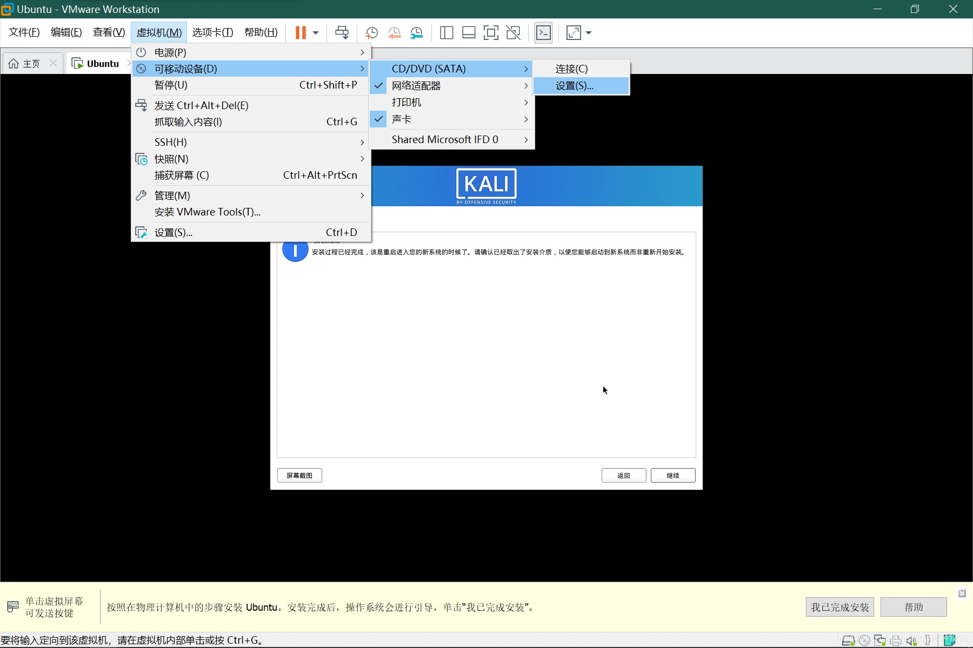Open the 选项卡(T) menu
Viewport: 973px width, 648px height.
click(213, 32)
